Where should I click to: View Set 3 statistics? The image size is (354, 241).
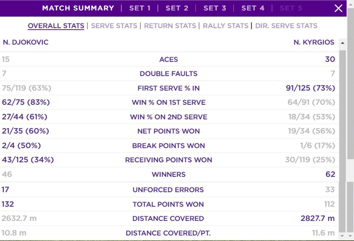(215, 8)
